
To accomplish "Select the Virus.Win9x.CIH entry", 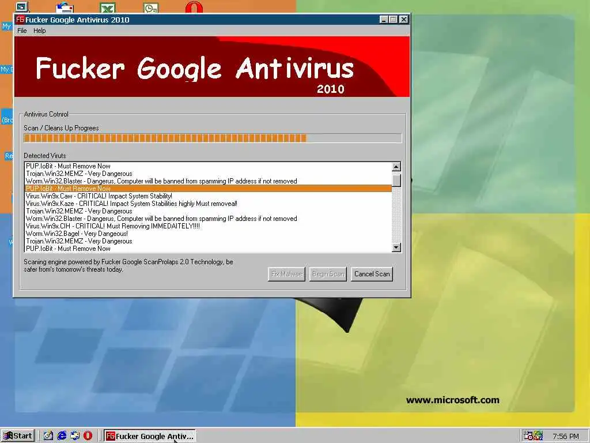I will pos(208,226).
